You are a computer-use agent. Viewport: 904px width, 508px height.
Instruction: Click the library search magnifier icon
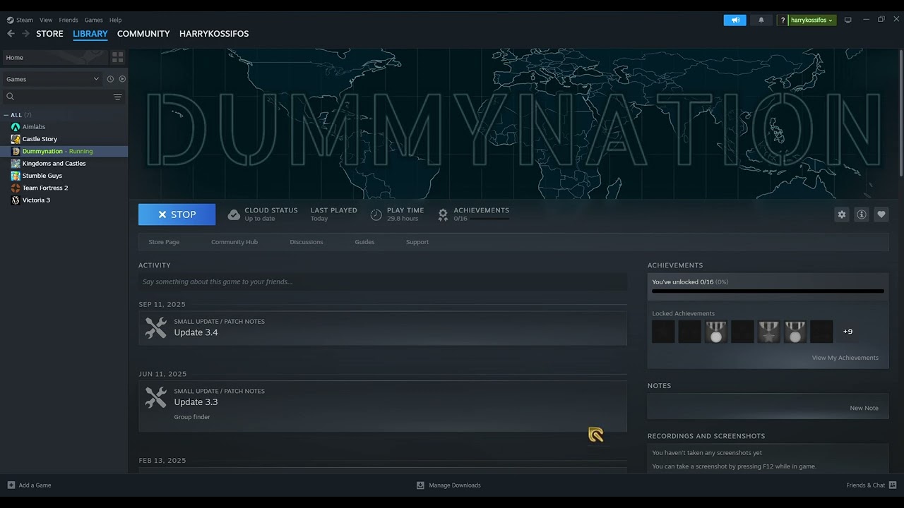coord(11,97)
